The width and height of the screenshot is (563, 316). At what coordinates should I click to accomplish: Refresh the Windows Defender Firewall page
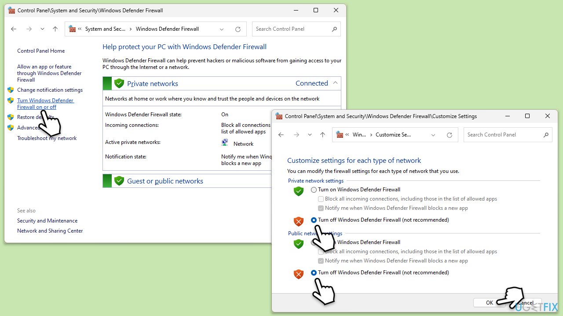(238, 29)
